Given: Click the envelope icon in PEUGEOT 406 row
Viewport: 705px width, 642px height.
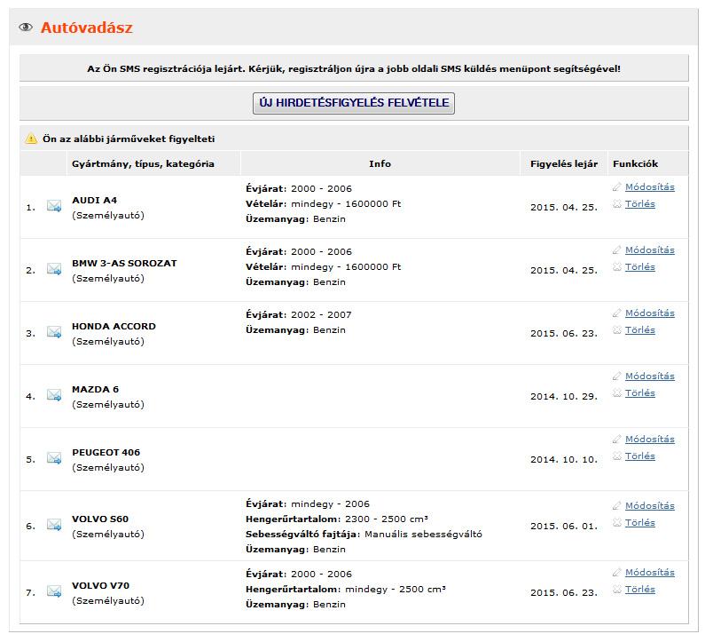Looking at the screenshot, I should coord(54,458).
